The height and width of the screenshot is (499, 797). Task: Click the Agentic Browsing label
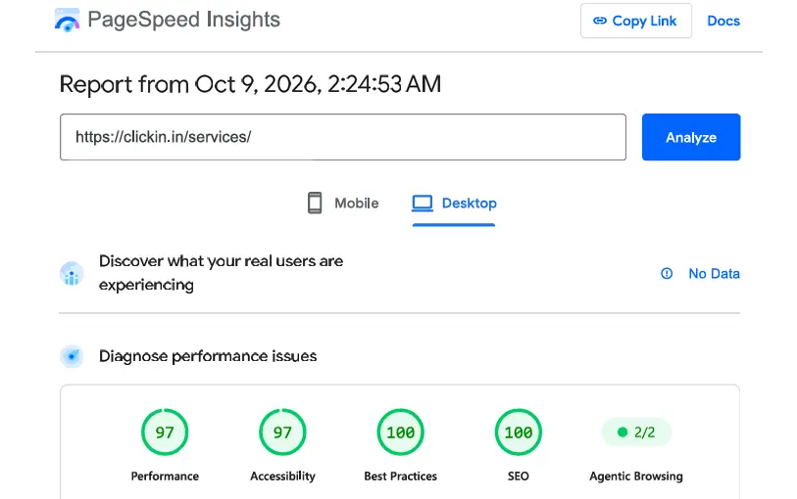(x=636, y=476)
